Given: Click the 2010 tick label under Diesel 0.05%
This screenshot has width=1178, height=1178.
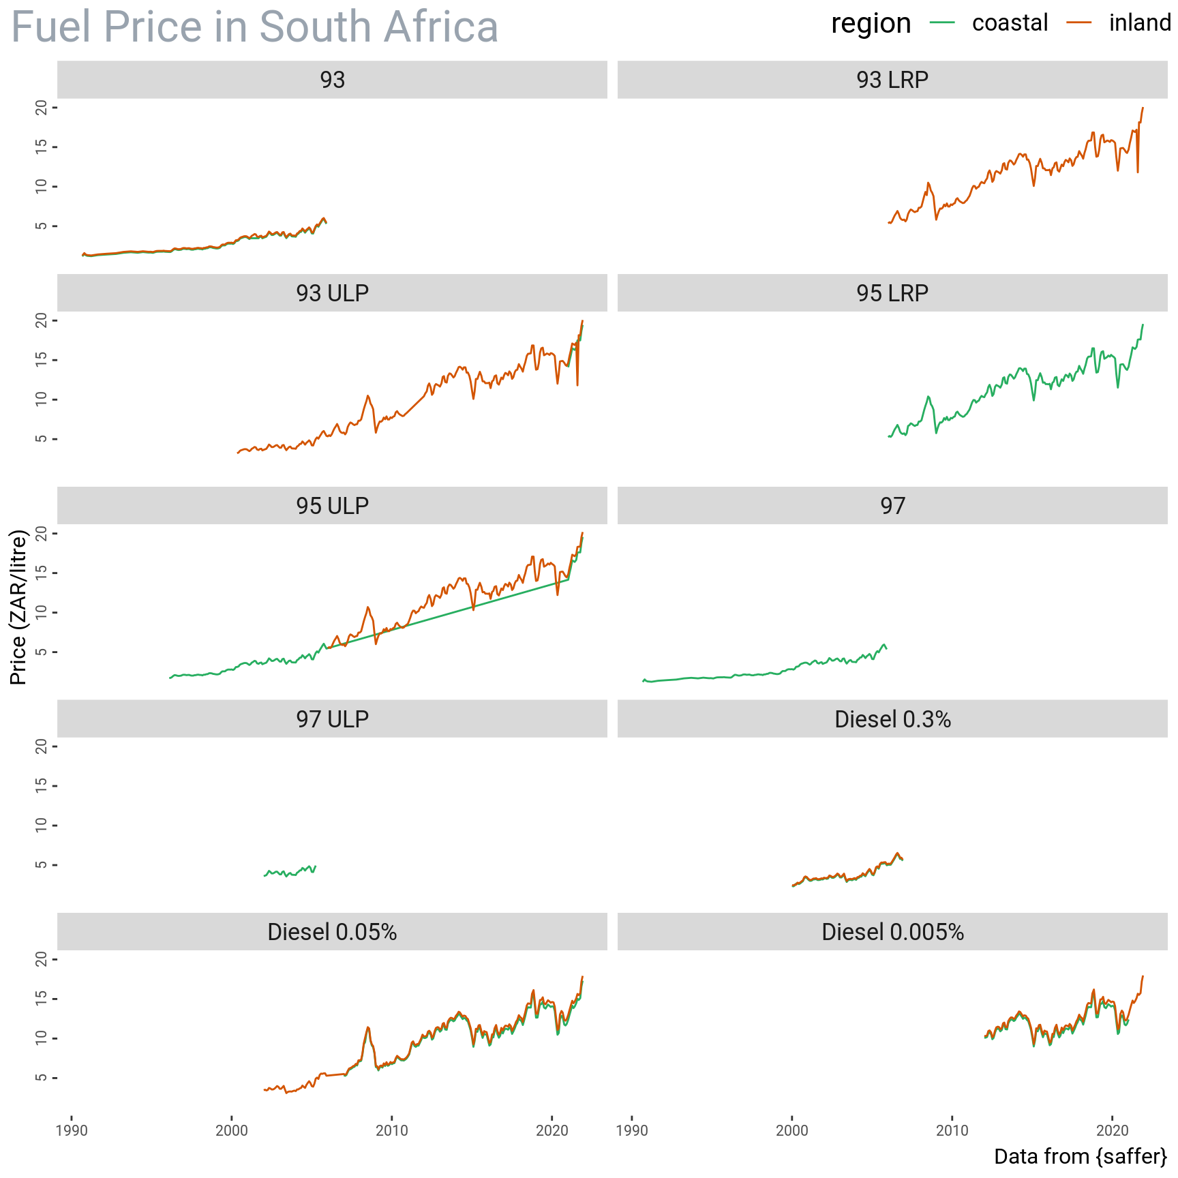Looking at the screenshot, I should coord(392,1131).
